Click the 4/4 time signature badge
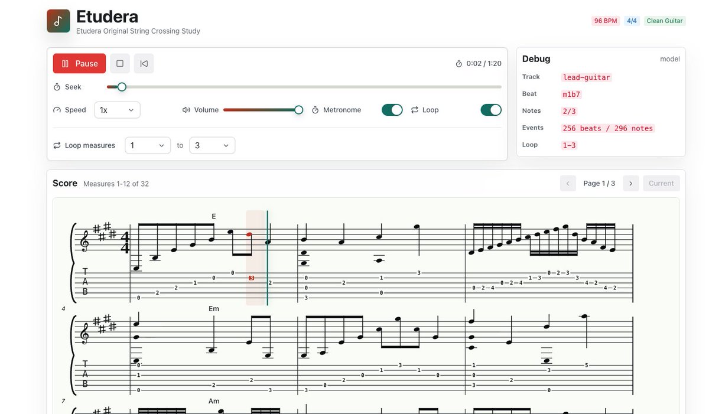This screenshot has width=709, height=414. [632, 21]
